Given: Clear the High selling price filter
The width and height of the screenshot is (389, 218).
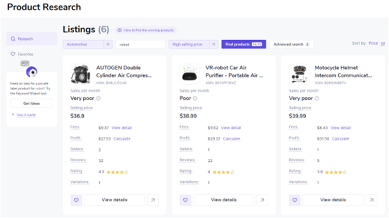Looking at the screenshot, I should coord(214,44).
